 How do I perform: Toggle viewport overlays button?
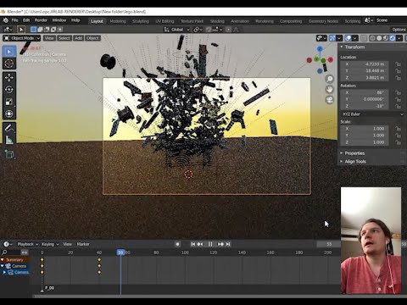pyautogui.click(x=348, y=38)
